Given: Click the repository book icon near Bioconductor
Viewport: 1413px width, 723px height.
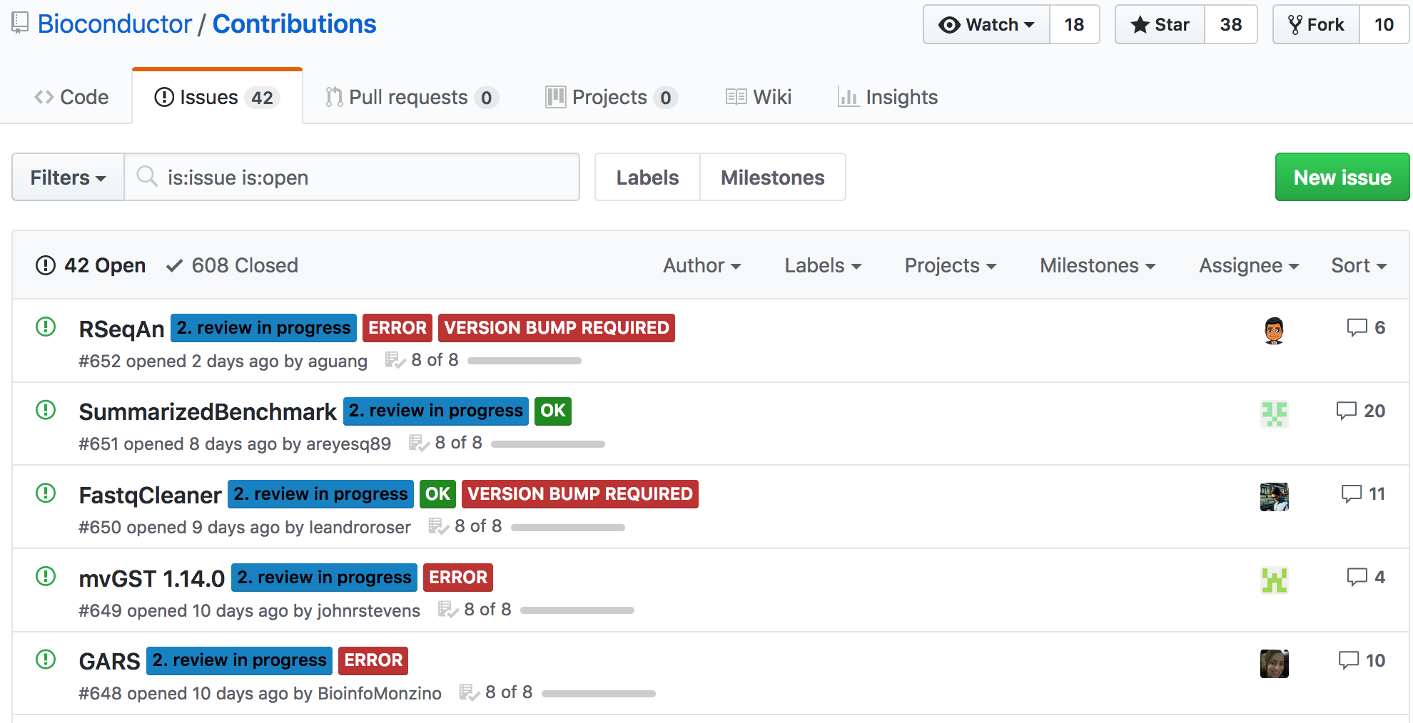Looking at the screenshot, I should click(x=20, y=24).
